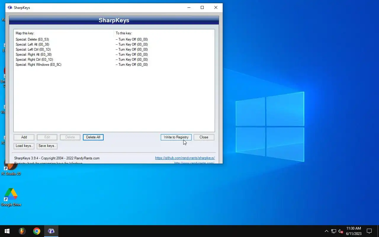This screenshot has width=379, height=237.
Task: Open the Windows Start menu
Action: (7, 231)
